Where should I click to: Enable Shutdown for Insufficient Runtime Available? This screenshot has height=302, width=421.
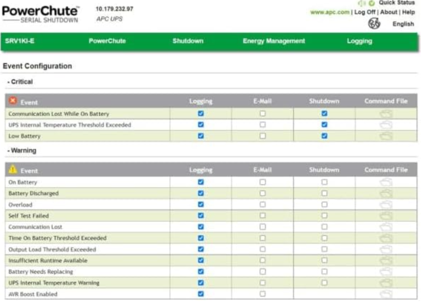[x=325, y=260]
